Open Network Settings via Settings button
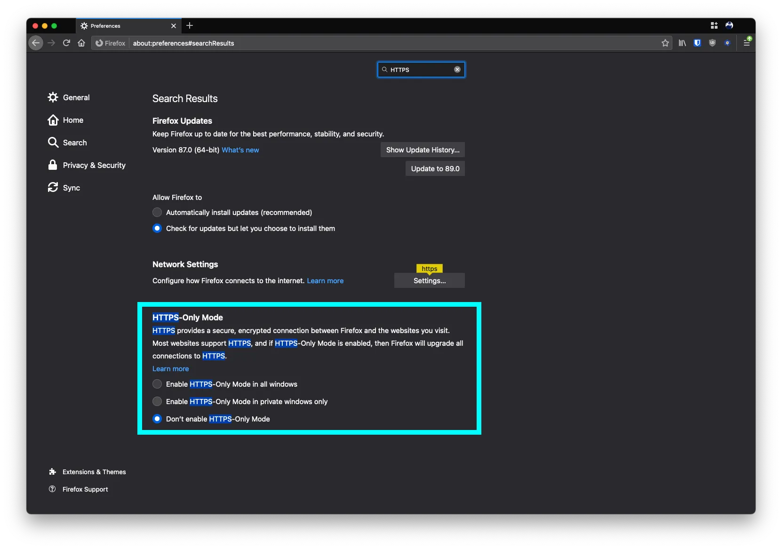The height and width of the screenshot is (549, 782). [430, 280]
